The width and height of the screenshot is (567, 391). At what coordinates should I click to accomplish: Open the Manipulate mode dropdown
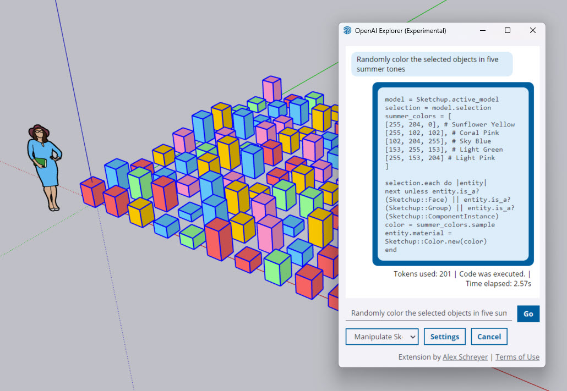(x=381, y=337)
